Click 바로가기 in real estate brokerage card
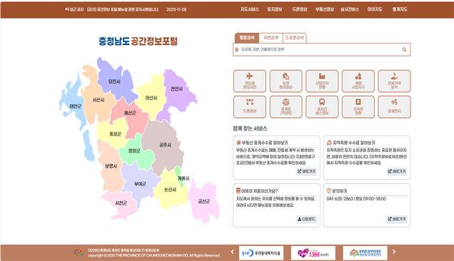454x261 pixels. pos(306,171)
